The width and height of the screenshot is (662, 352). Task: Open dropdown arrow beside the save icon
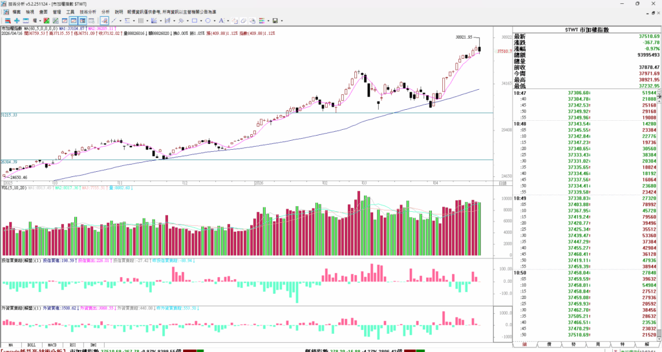pyautogui.click(x=282, y=21)
